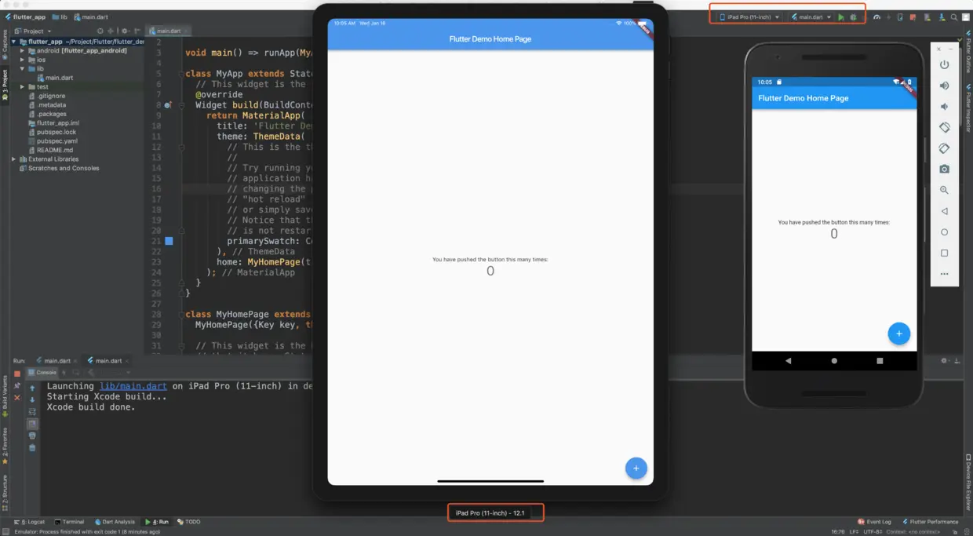973x536 pixels.
Task: Run the app with the green play button
Action: (x=841, y=17)
